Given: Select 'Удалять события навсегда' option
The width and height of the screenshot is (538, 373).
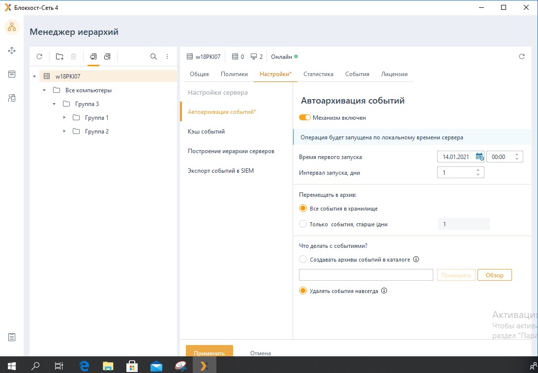Looking at the screenshot, I should click(x=302, y=291).
